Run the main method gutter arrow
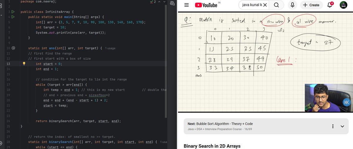The image size is (353, 149). [x=13, y=17]
